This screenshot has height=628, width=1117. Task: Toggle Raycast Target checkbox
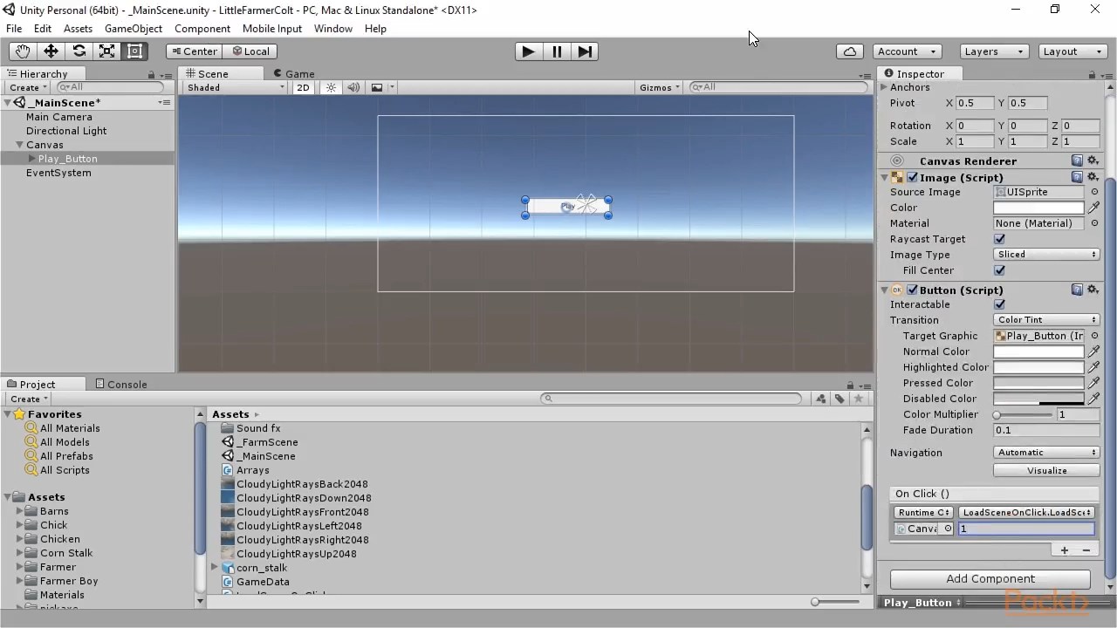click(999, 239)
